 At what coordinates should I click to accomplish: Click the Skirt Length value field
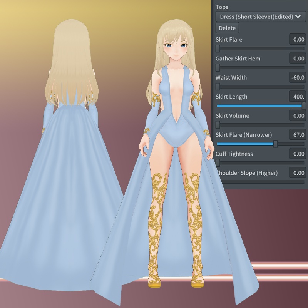(298, 97)
